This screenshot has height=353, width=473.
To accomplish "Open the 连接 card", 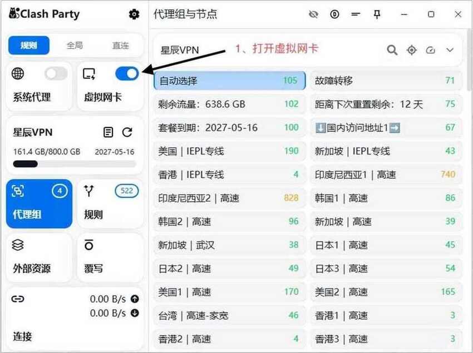I will click(75, 319).
